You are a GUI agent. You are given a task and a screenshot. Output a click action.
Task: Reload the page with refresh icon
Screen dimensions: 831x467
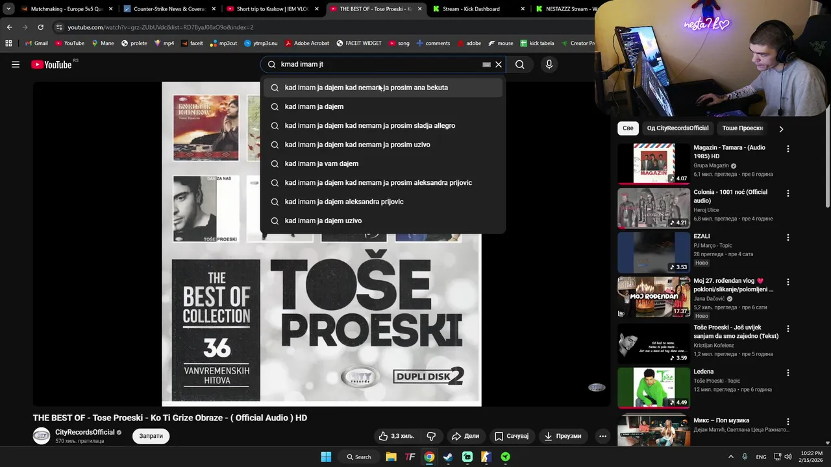pyautogui.click(x=40, y=27)
